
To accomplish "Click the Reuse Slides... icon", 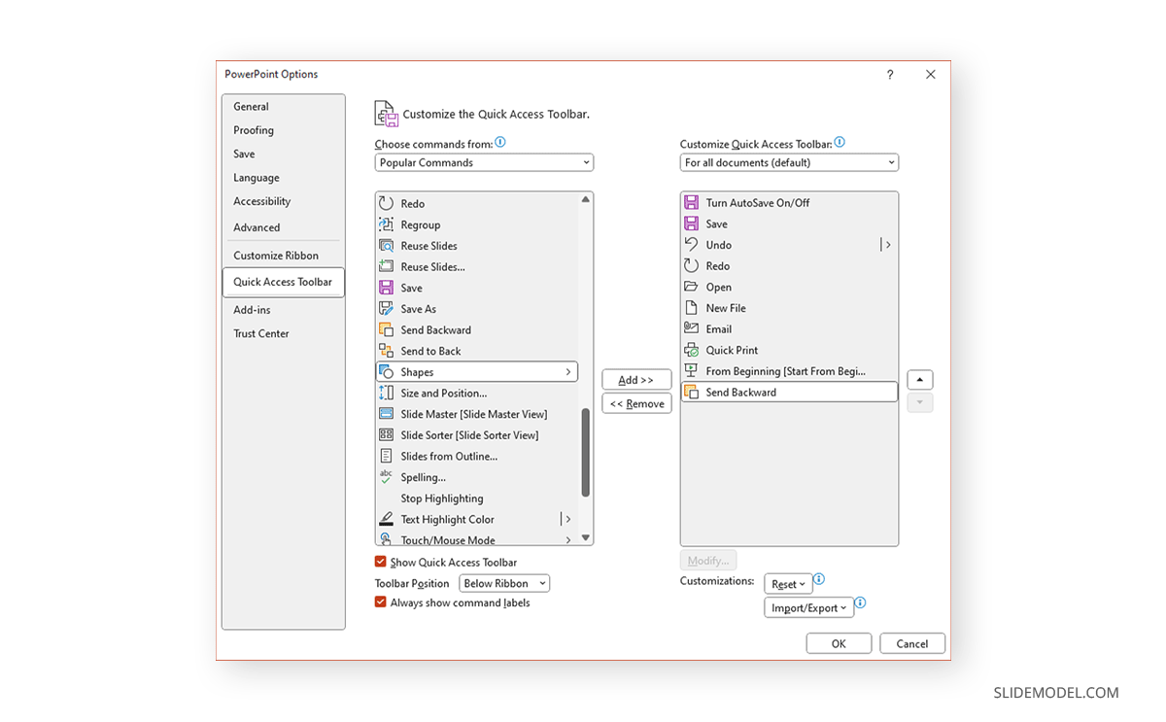I will coord(386,266).
